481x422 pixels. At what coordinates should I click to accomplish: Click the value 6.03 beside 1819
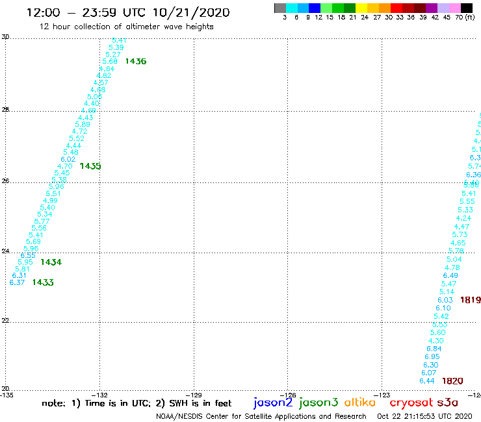(x=445, y=300)
